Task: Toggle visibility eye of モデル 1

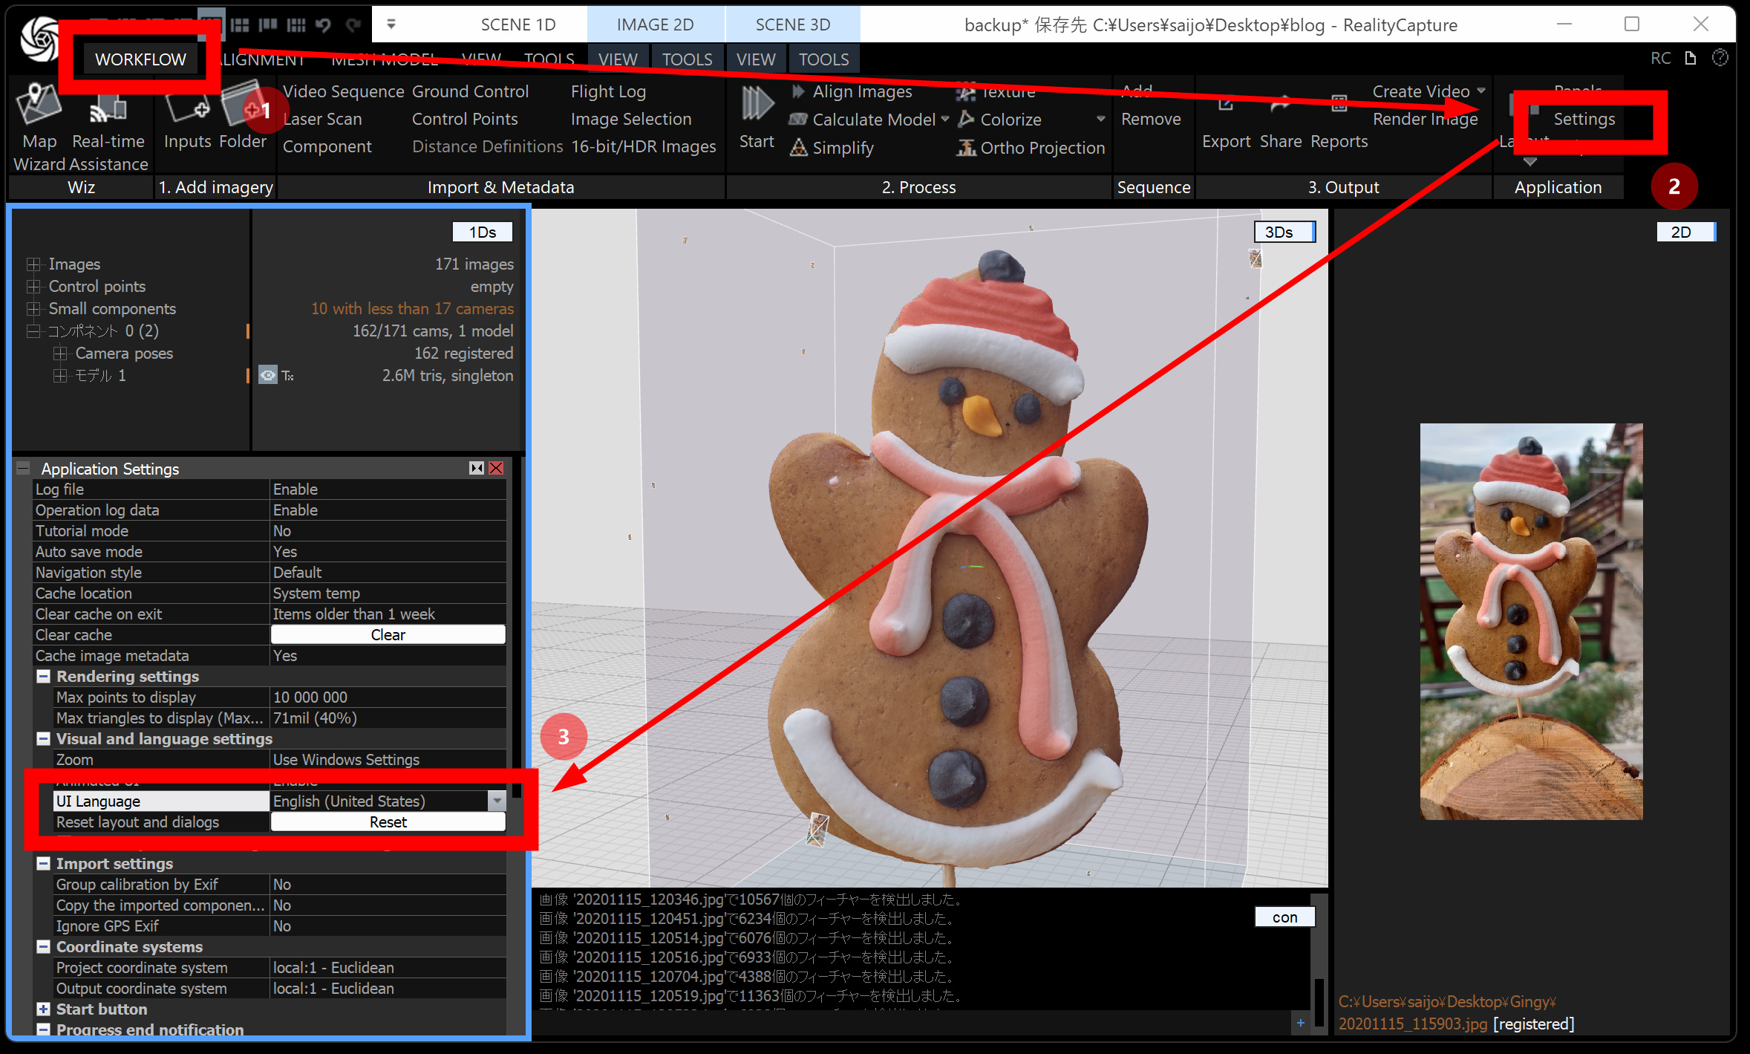Action: pos(268,376)
